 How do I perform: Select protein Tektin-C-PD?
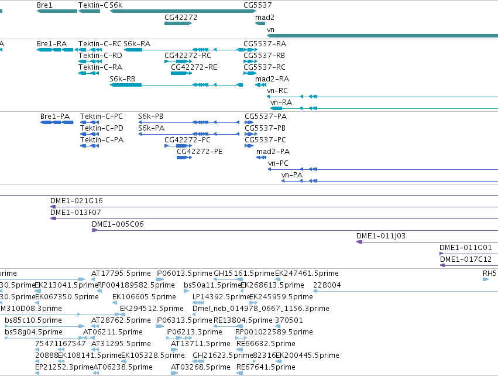(90, 134)
